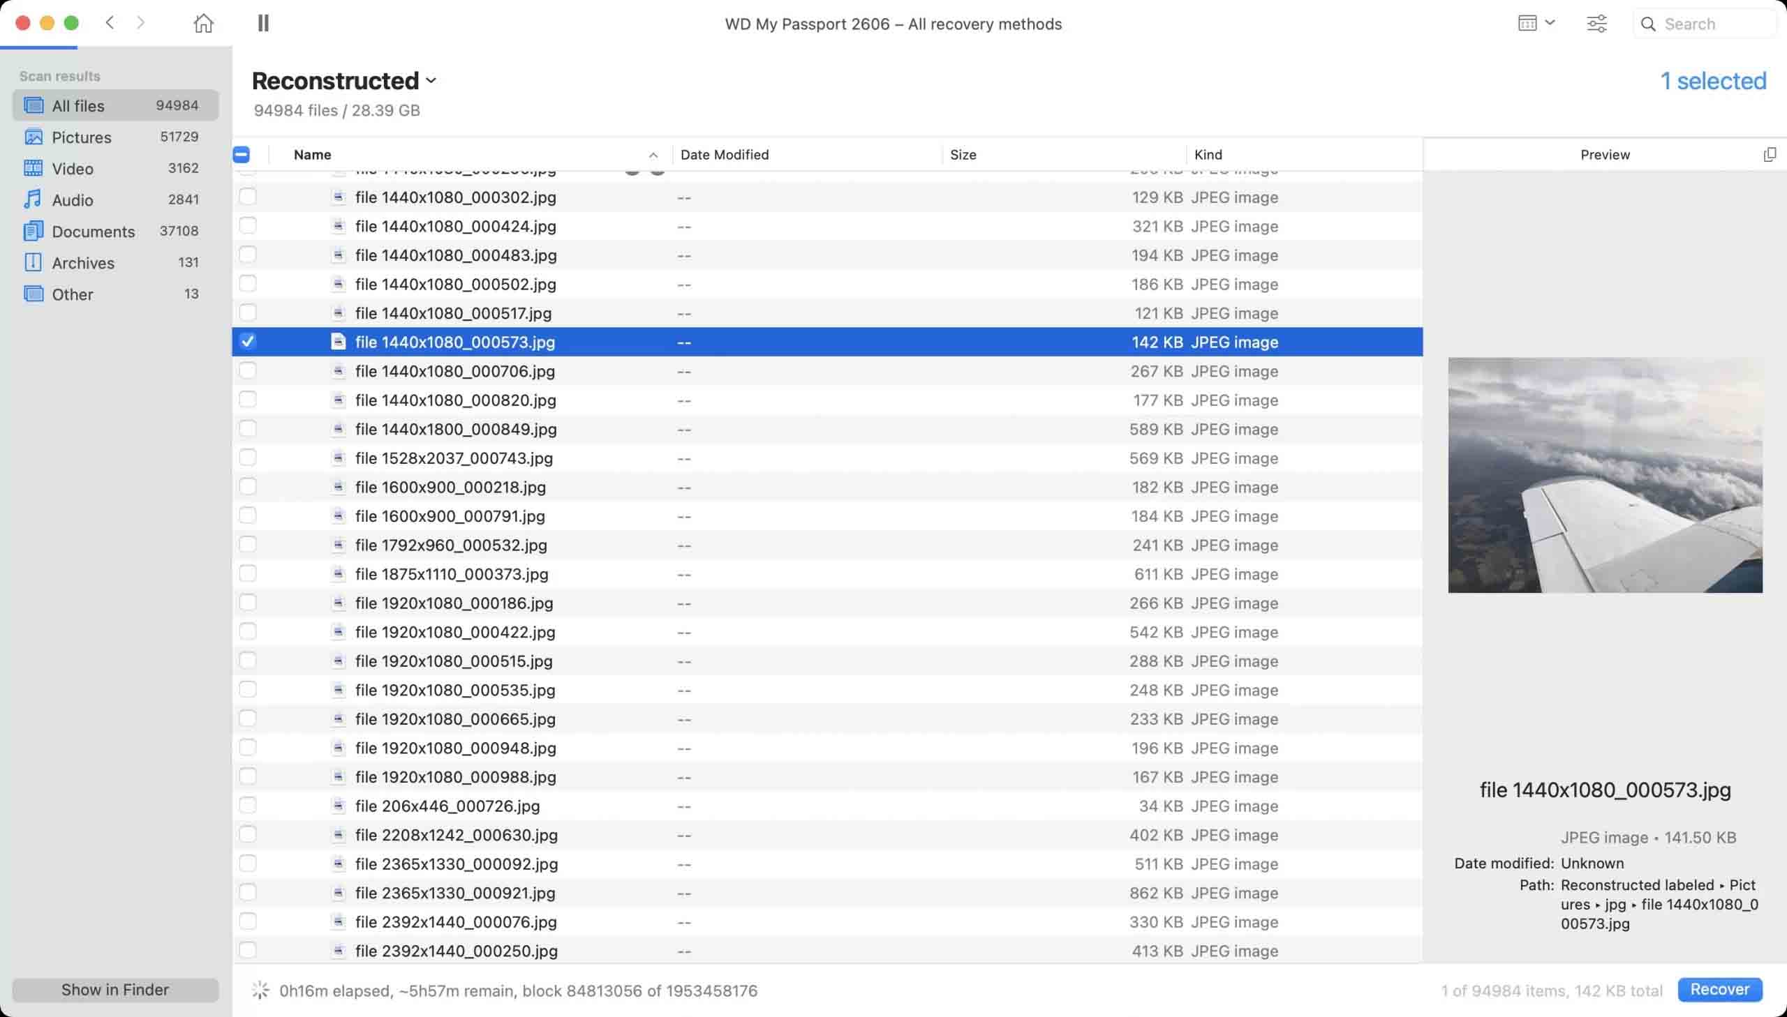
Task: Select row file 2365x1330_000921.jpg
Action: 827,893
